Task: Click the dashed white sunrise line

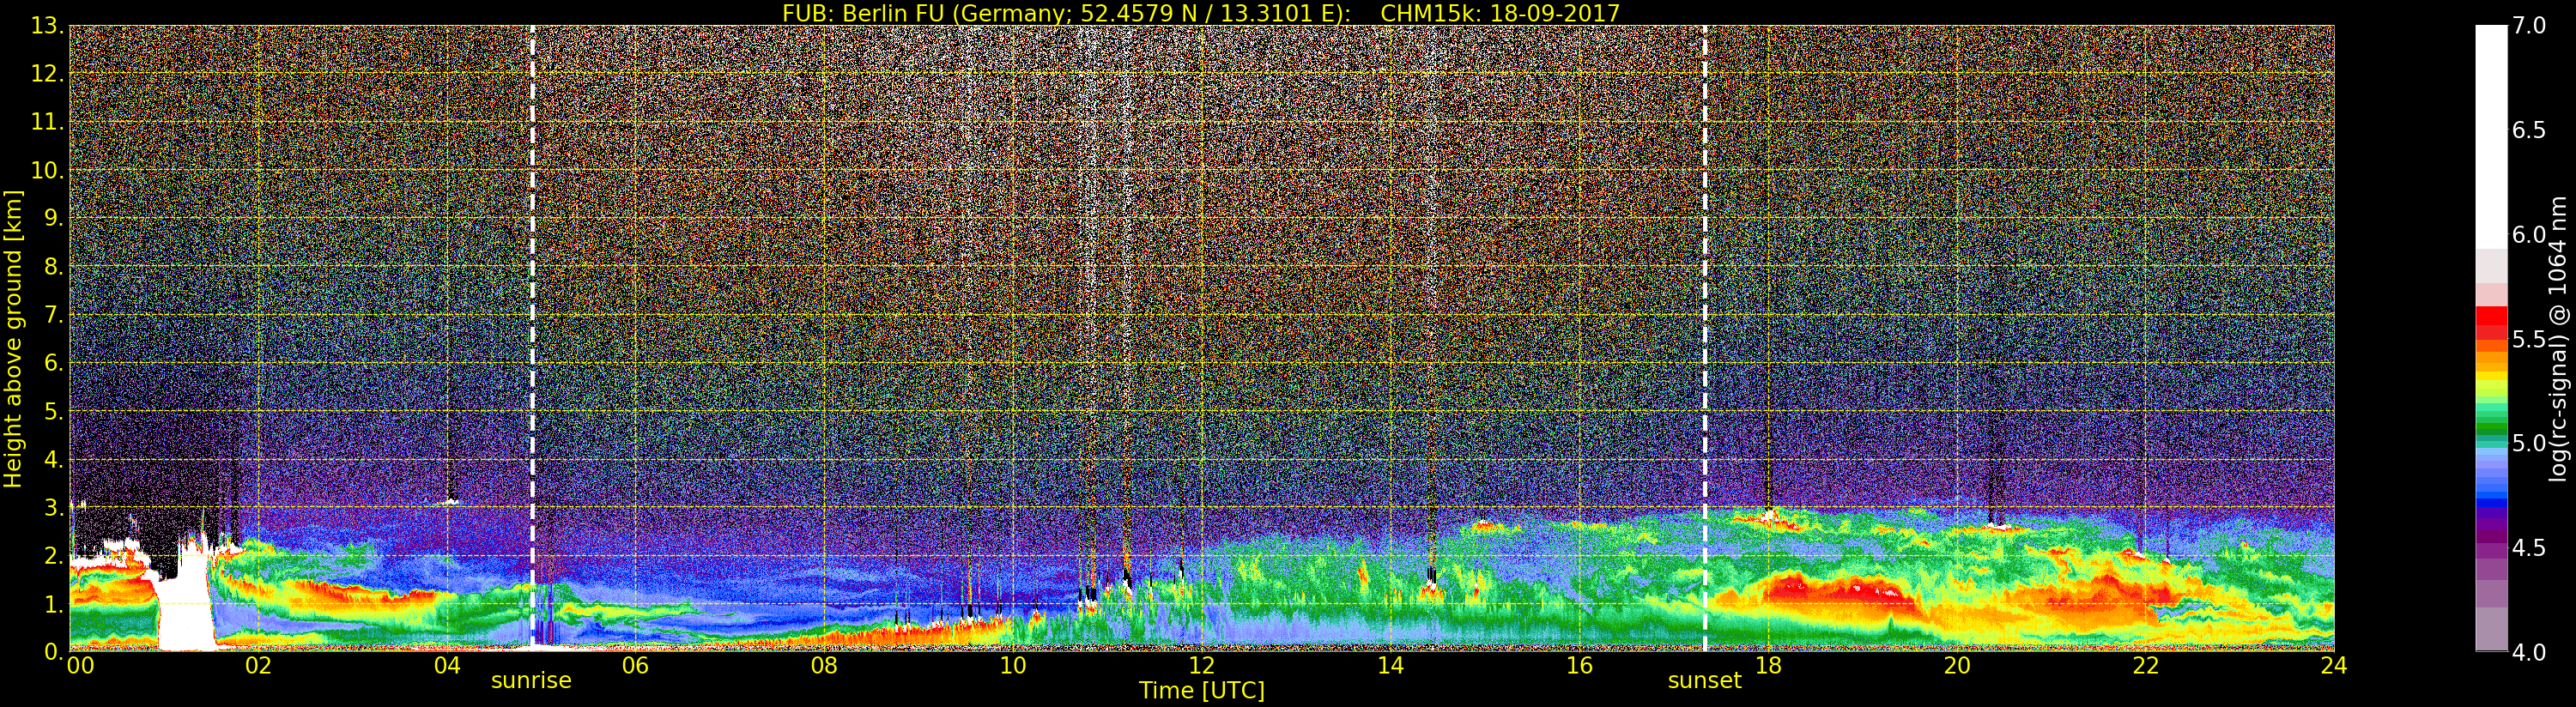Action: pyautogui.click(x=532, y=338)
